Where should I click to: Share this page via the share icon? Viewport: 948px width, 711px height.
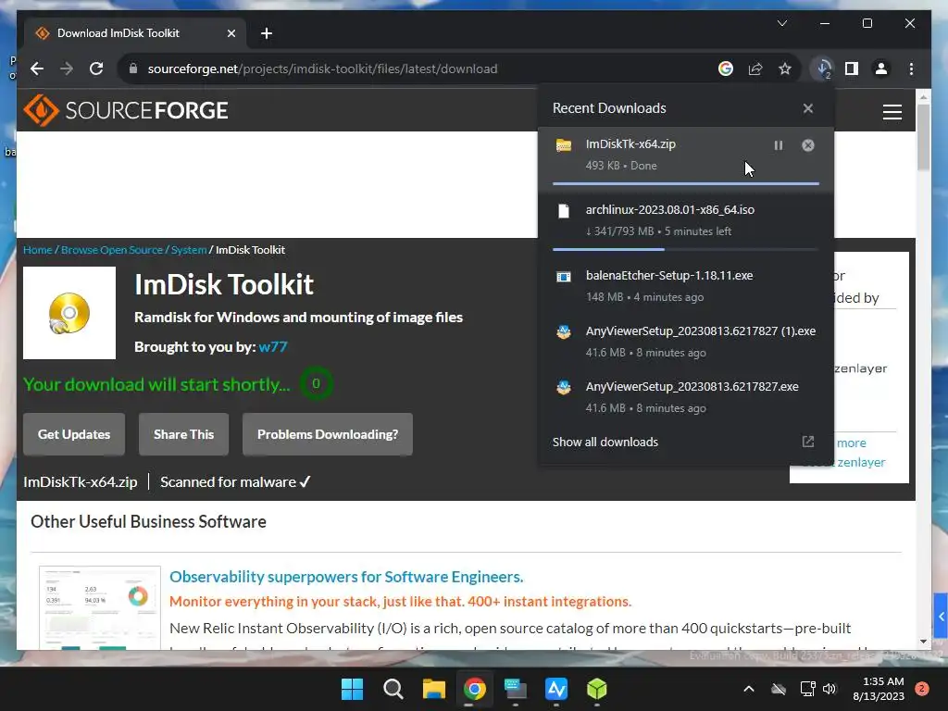click(755, 69)
